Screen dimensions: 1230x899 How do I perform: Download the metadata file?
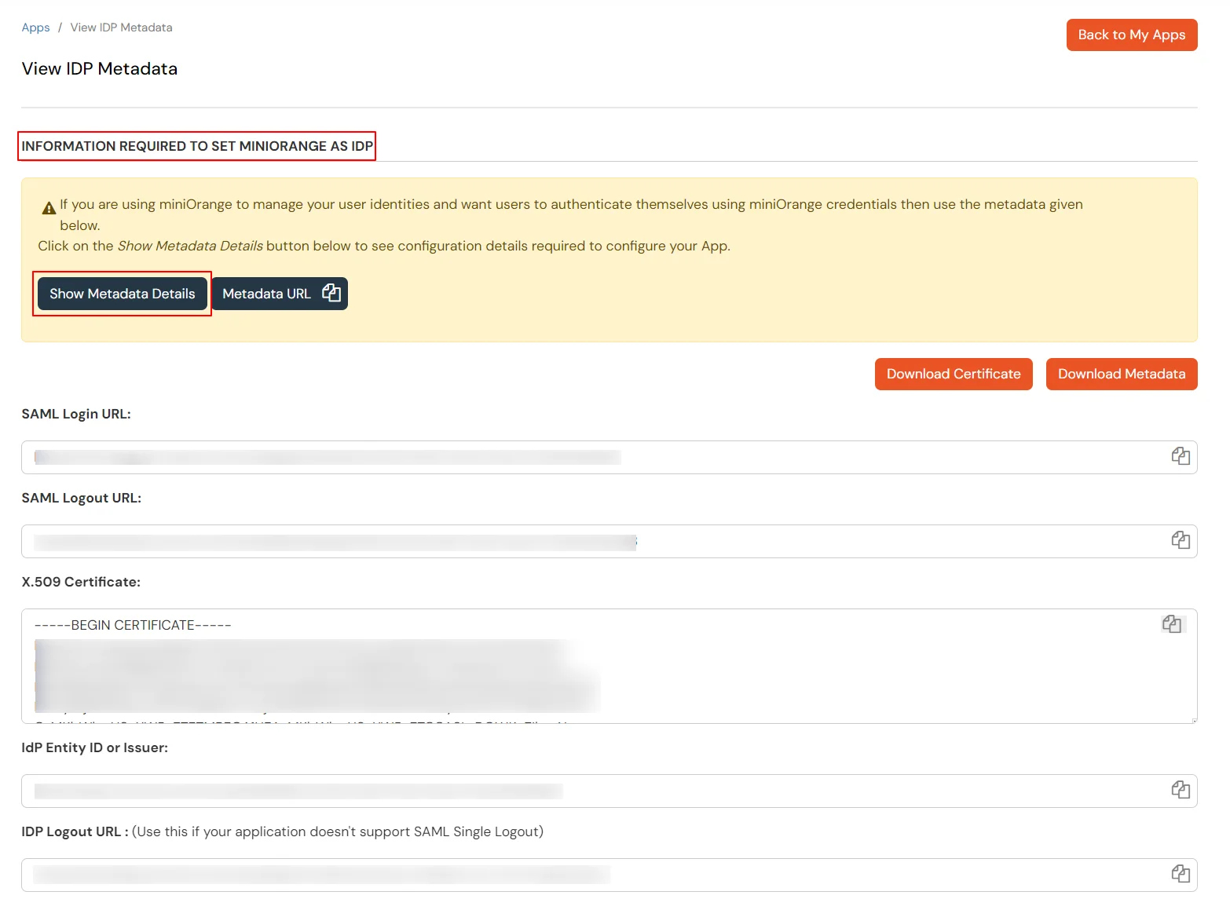(x=1122, y=374)
